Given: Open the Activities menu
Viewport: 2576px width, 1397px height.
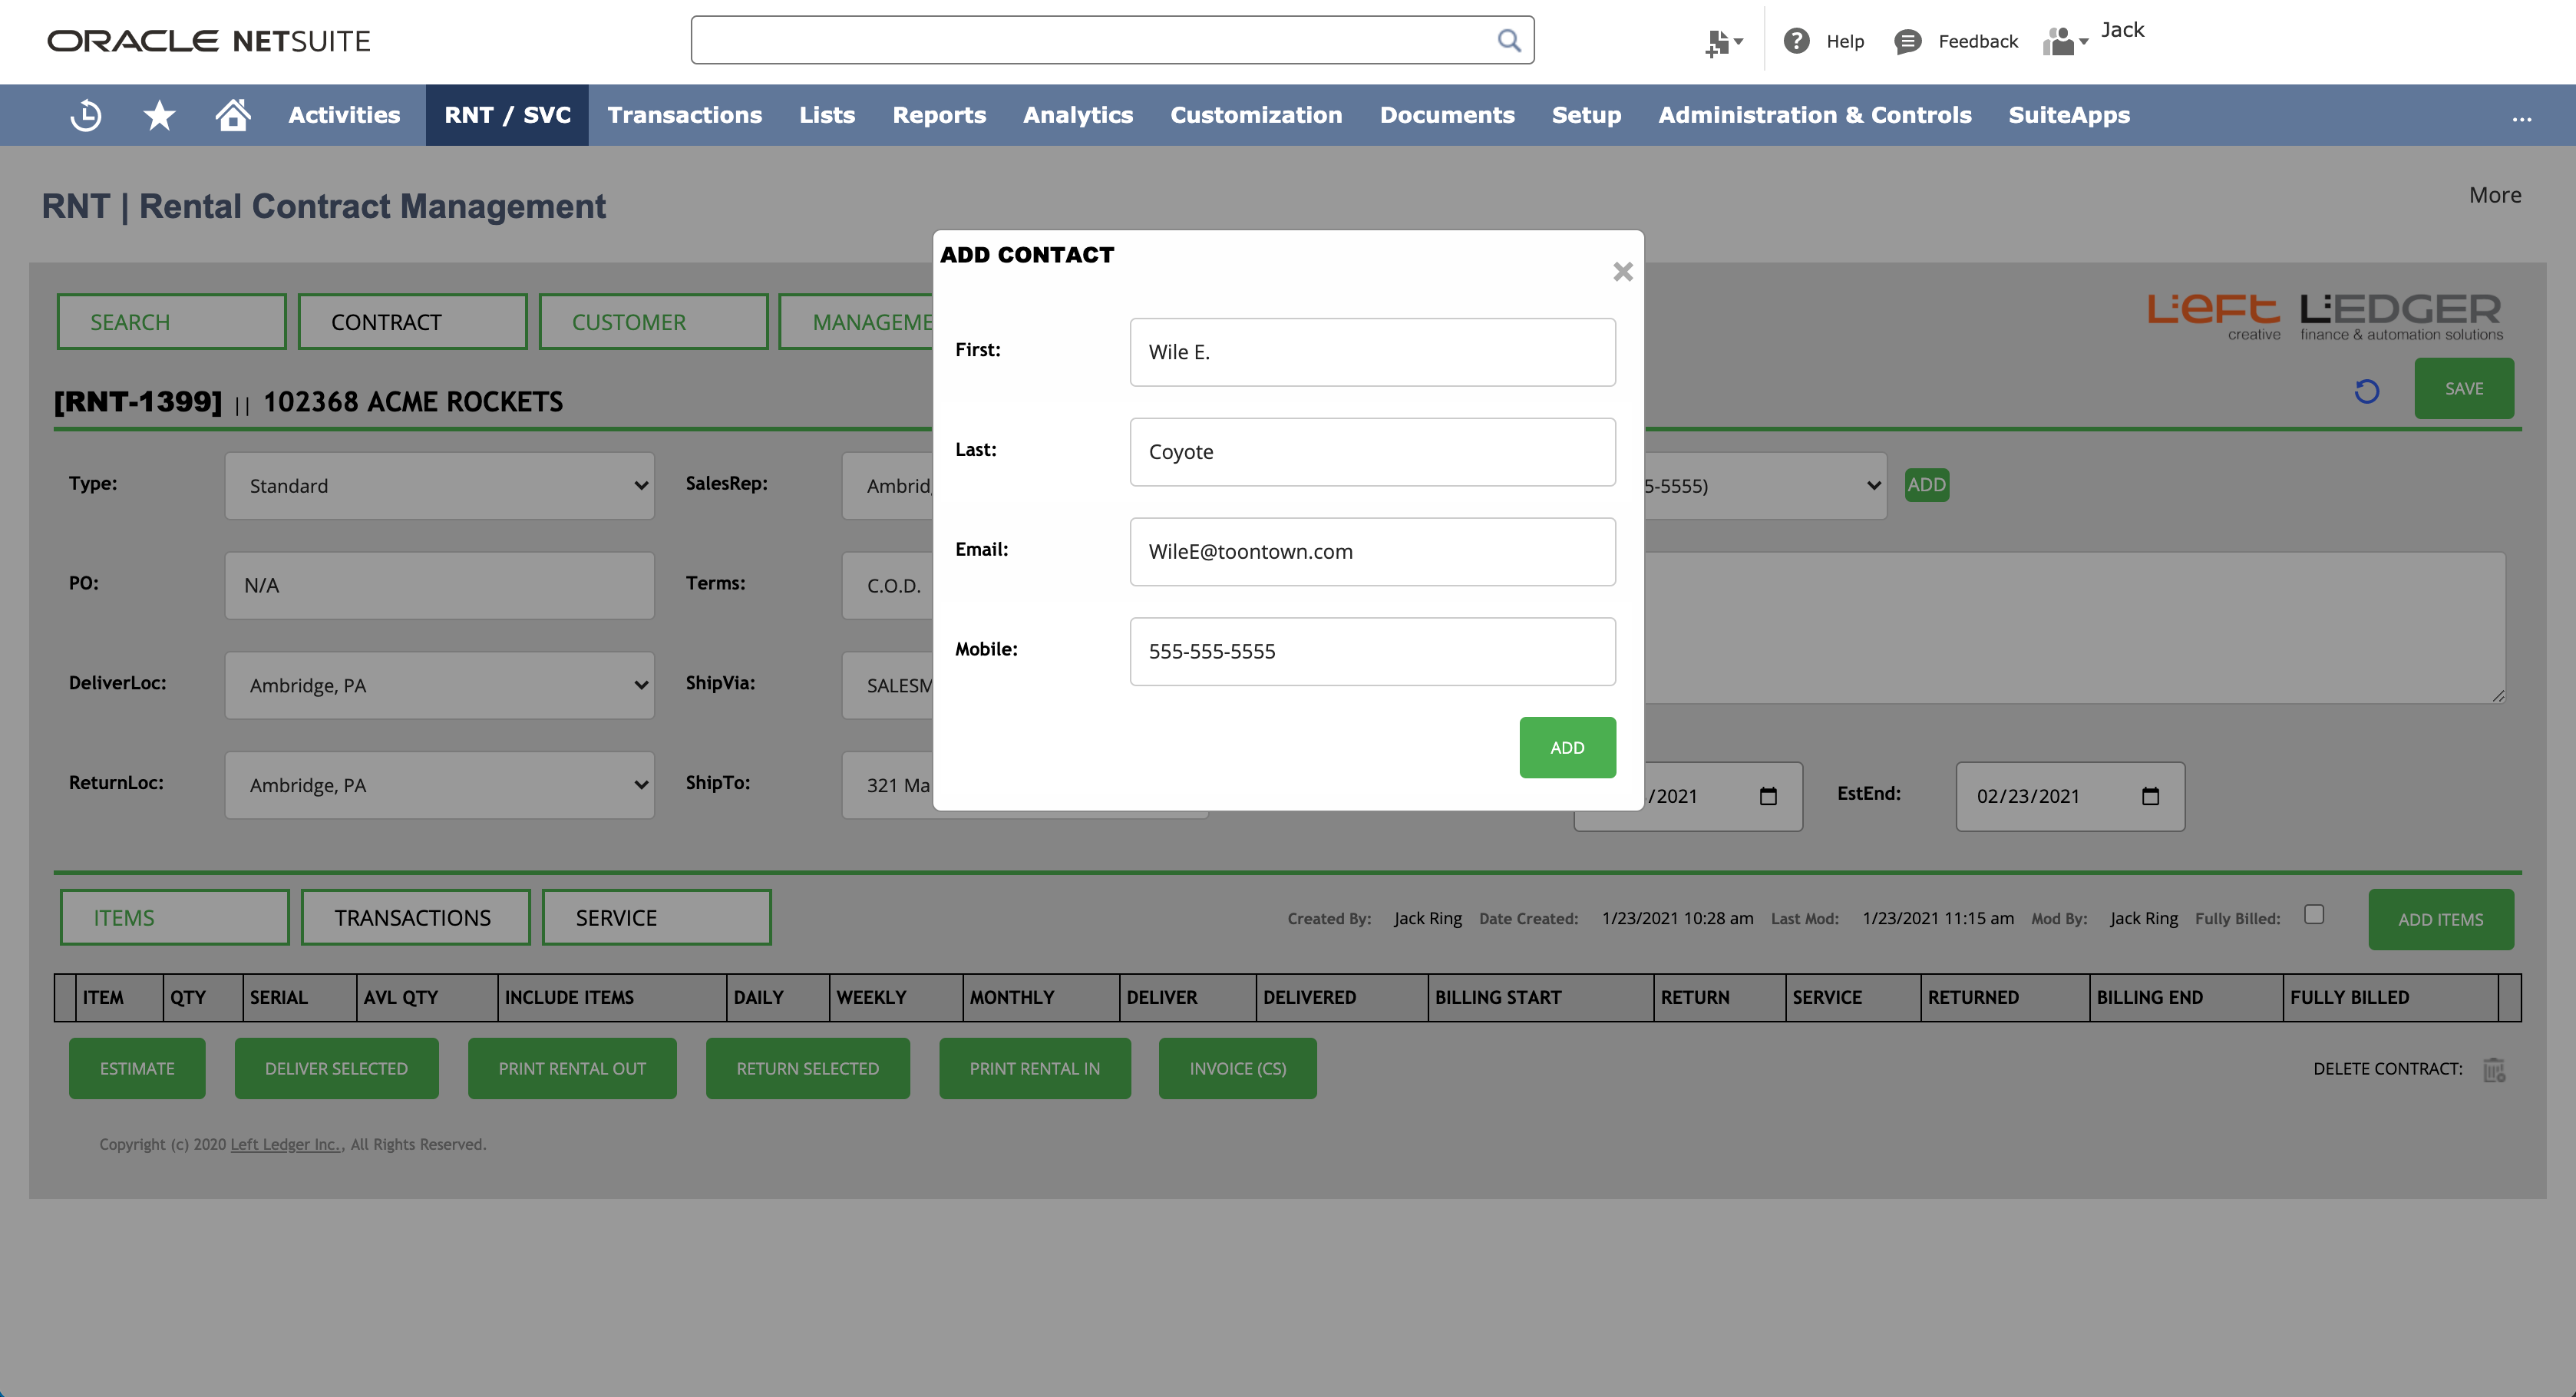Looking at the screenshot, I should click(344, 115).
